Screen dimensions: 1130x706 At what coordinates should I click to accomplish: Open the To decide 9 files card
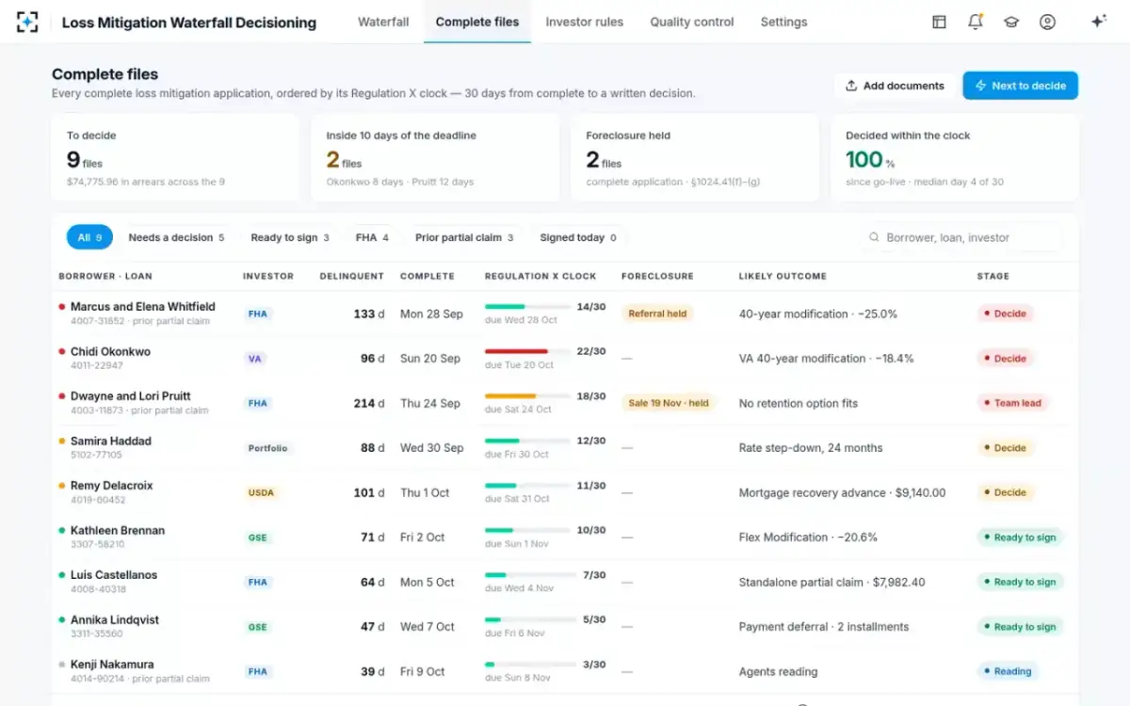(x=174, y=157)
